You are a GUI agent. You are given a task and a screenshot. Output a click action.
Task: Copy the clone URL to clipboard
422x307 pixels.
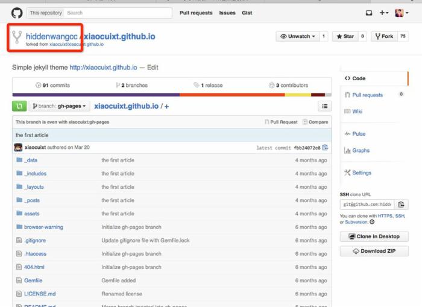[402, 204]
